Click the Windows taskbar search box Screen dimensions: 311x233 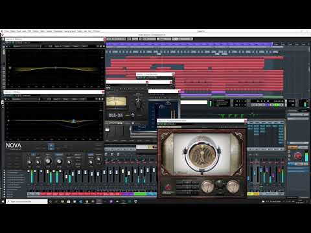tap(27, 201)
